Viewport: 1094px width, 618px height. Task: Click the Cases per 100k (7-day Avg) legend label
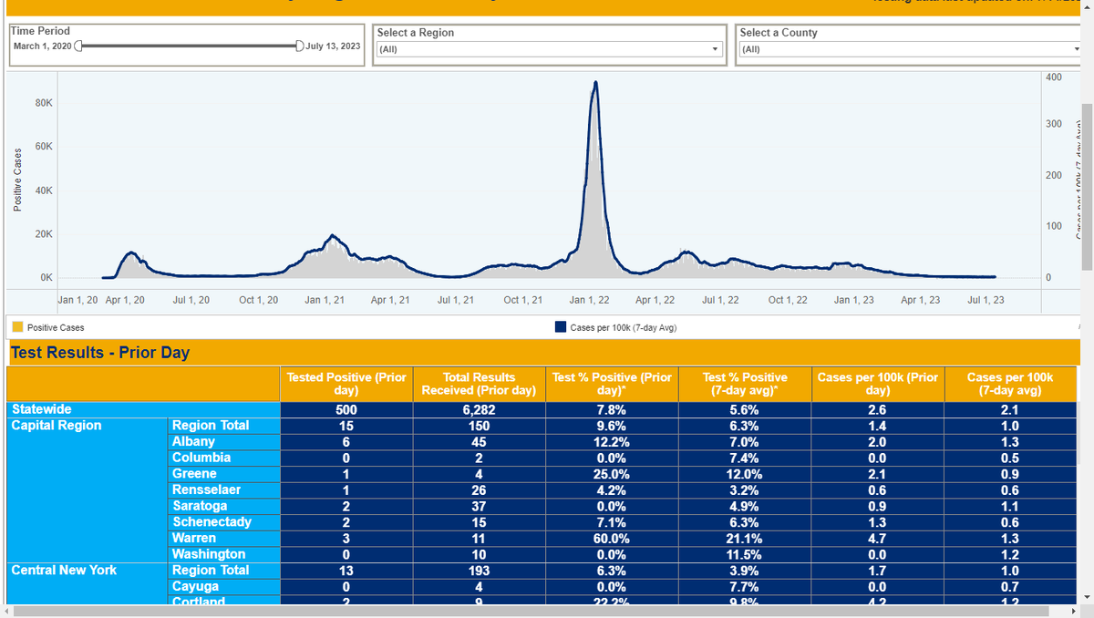[x=623, y=327]
